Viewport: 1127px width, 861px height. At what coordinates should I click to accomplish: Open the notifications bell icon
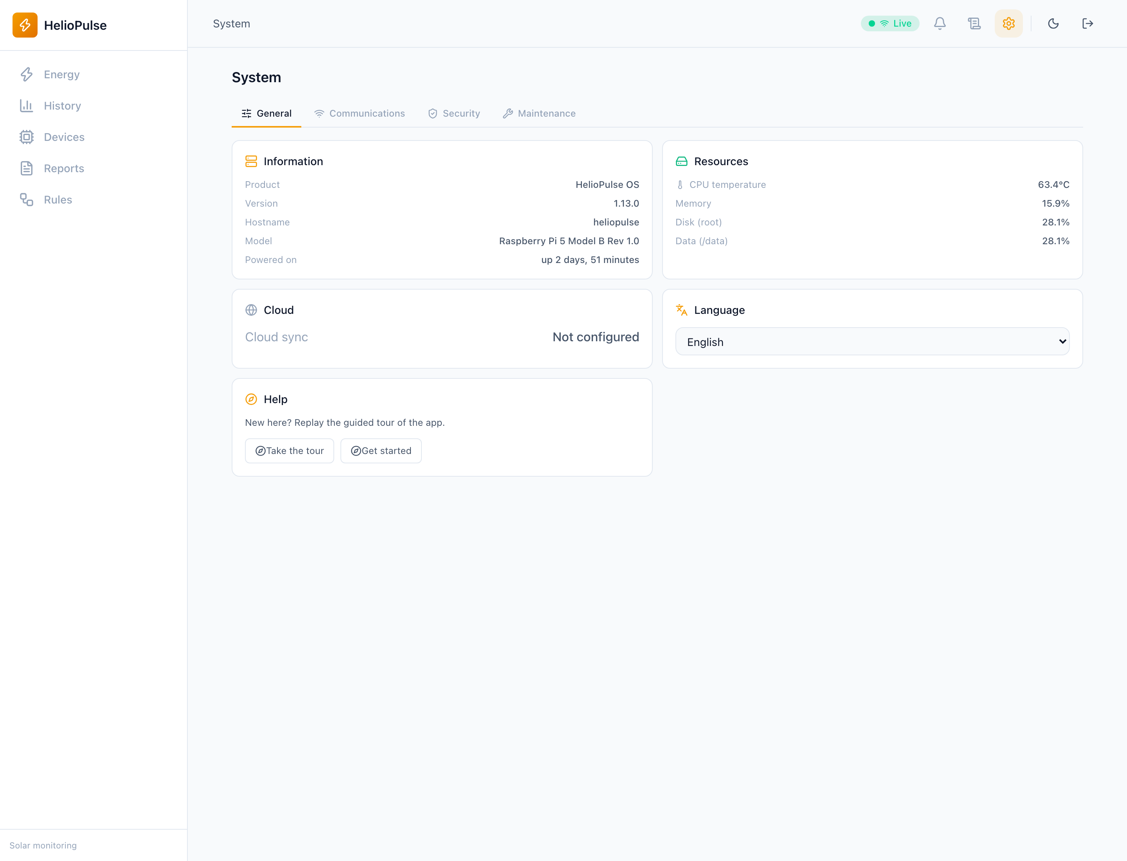click(940, 23)
